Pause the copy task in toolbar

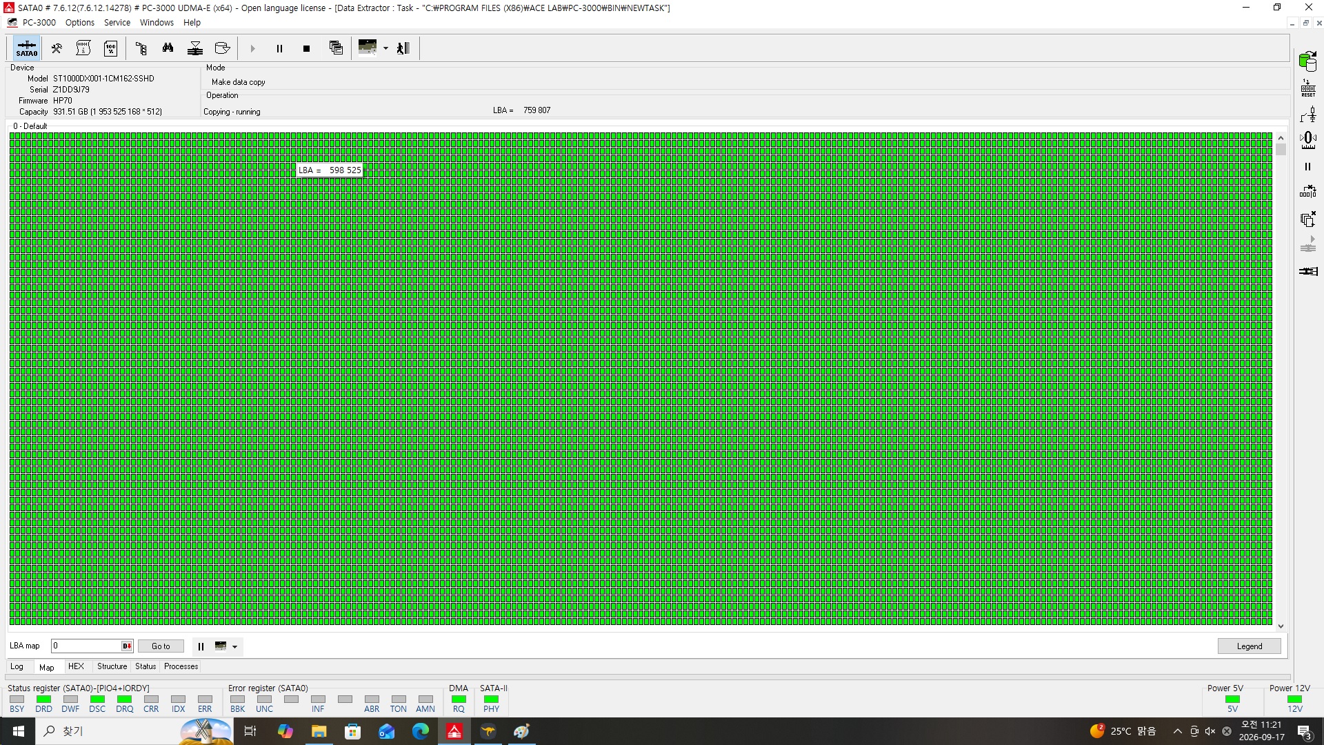[x=279, y=48]
